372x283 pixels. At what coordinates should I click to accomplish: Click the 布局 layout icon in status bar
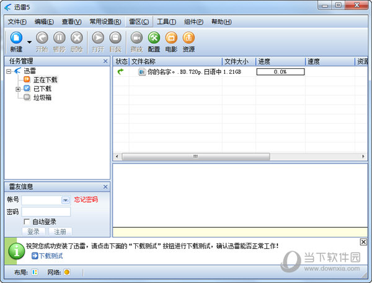tap(35, 272)
